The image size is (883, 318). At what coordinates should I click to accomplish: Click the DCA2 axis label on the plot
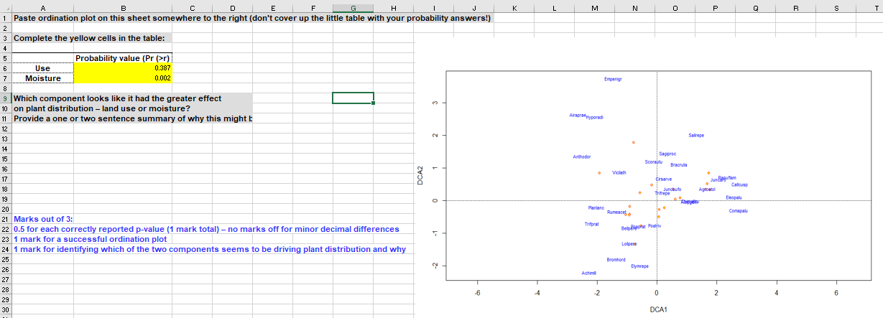(x=422, y=176)
